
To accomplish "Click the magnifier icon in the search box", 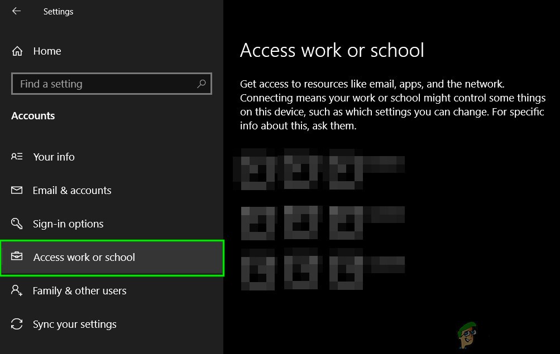I will tap(201, 83).
